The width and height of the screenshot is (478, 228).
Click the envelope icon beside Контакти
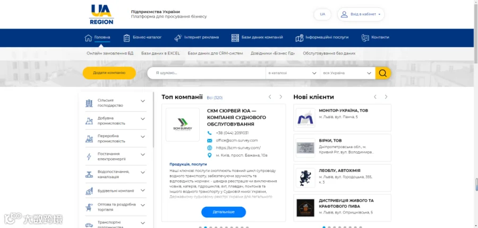(x=365, y=38)
